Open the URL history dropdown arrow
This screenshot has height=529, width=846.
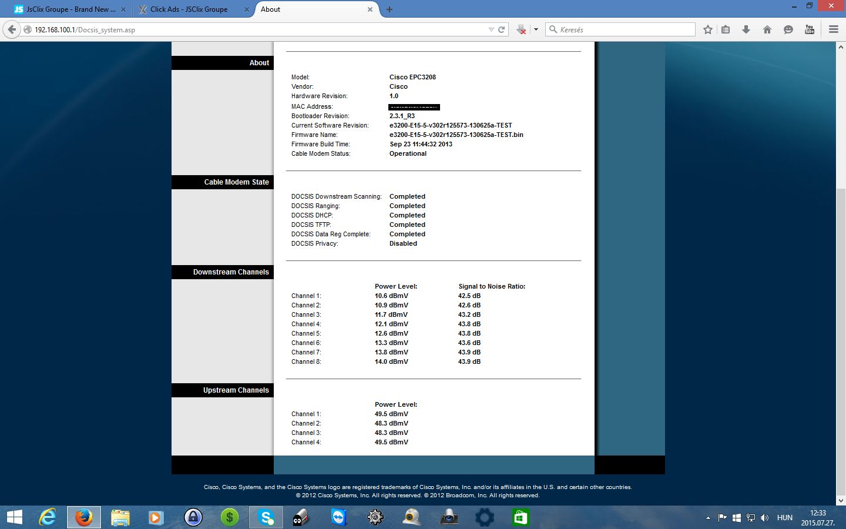point(491,29)
